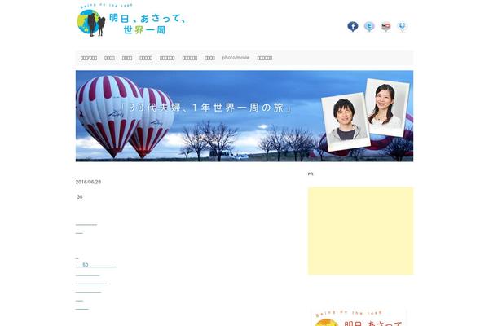
Task: Open the Twitter bird icon
Action: pos(369,27)
